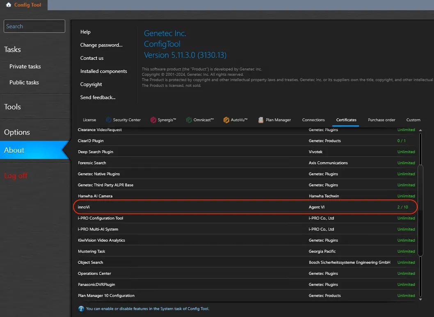
Task: Click Bosch Sicherheitssysteme Engineering GmbH cell
Action: point(349,262)
